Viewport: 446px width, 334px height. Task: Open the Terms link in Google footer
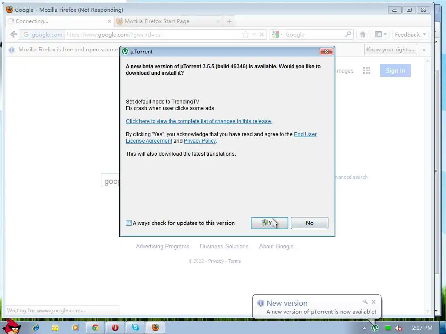click(234, 261)
